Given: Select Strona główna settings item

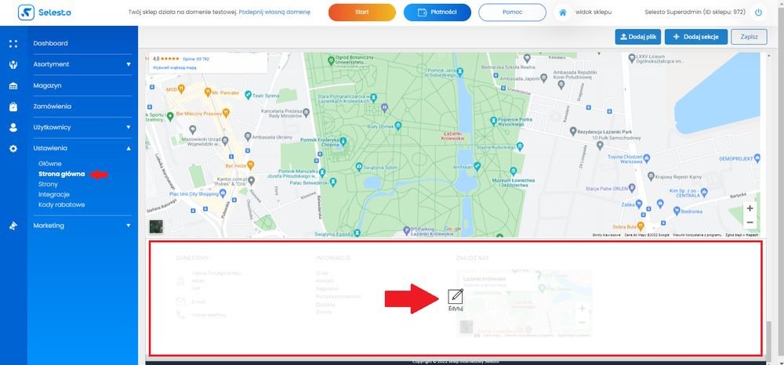Looking at the screenshot, I should click(61, 174).
